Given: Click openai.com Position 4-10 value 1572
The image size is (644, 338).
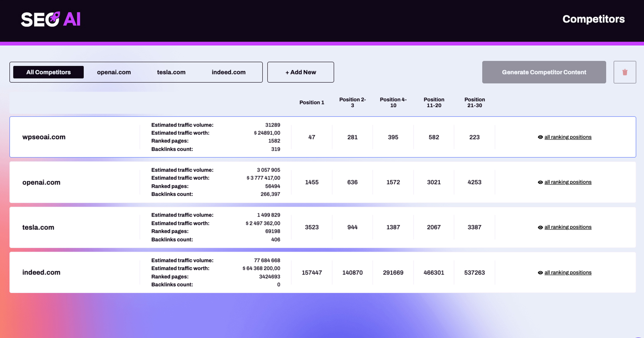Looking at the screenshot, I should [393, 182].
